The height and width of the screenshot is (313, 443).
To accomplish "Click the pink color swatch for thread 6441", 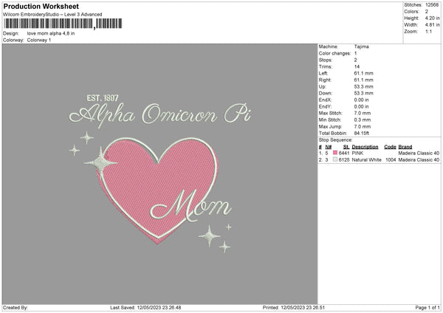I will (335, 153).
